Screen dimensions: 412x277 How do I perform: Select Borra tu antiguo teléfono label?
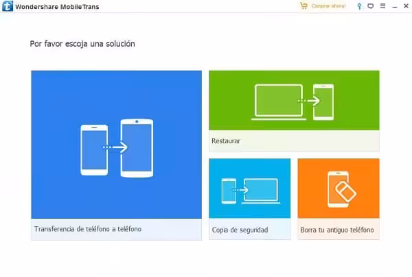pyautogui.click(x=337, y=229)
